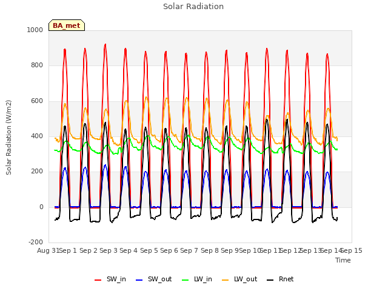Click the highest SW_in peak on Sep 3

pos(105,44)
